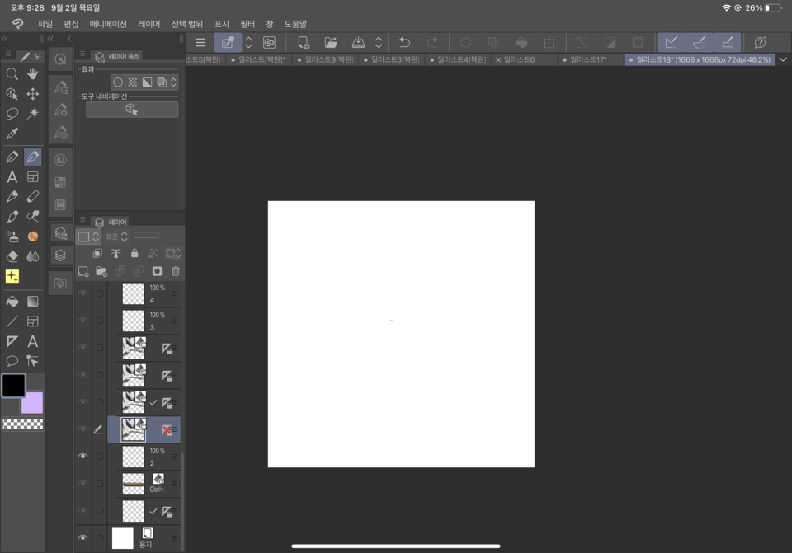Click the delete layer trash icon

pos(176,271)
